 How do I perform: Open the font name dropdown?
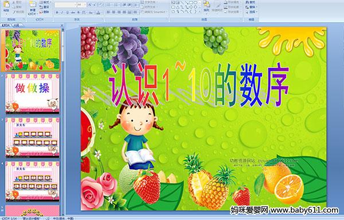click(x=65, y=5)
